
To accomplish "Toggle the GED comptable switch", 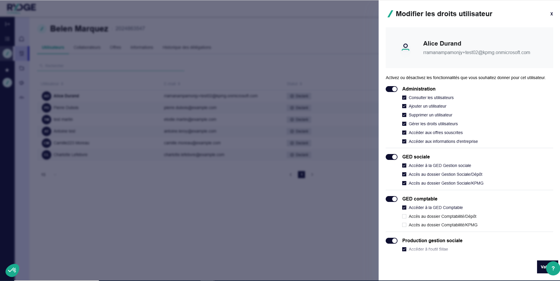I will point(392,199).
